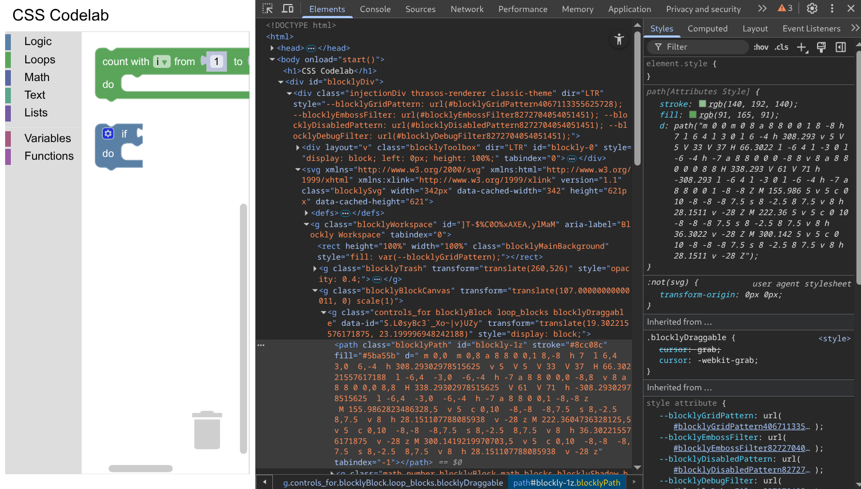The height and width of the screenshot is (489, 861).
Task: Expand the defs element inside the SVG
Action: tap(307, 212)
